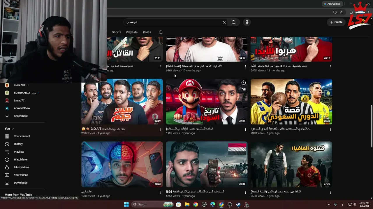This screenshot has width=373, height=209.
Task: Open Chrome's three-dot menu
Action: 369,12
